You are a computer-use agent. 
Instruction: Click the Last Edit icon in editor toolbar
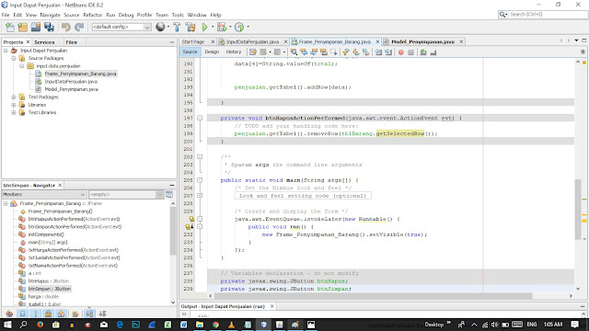click(x=253, y=52)
